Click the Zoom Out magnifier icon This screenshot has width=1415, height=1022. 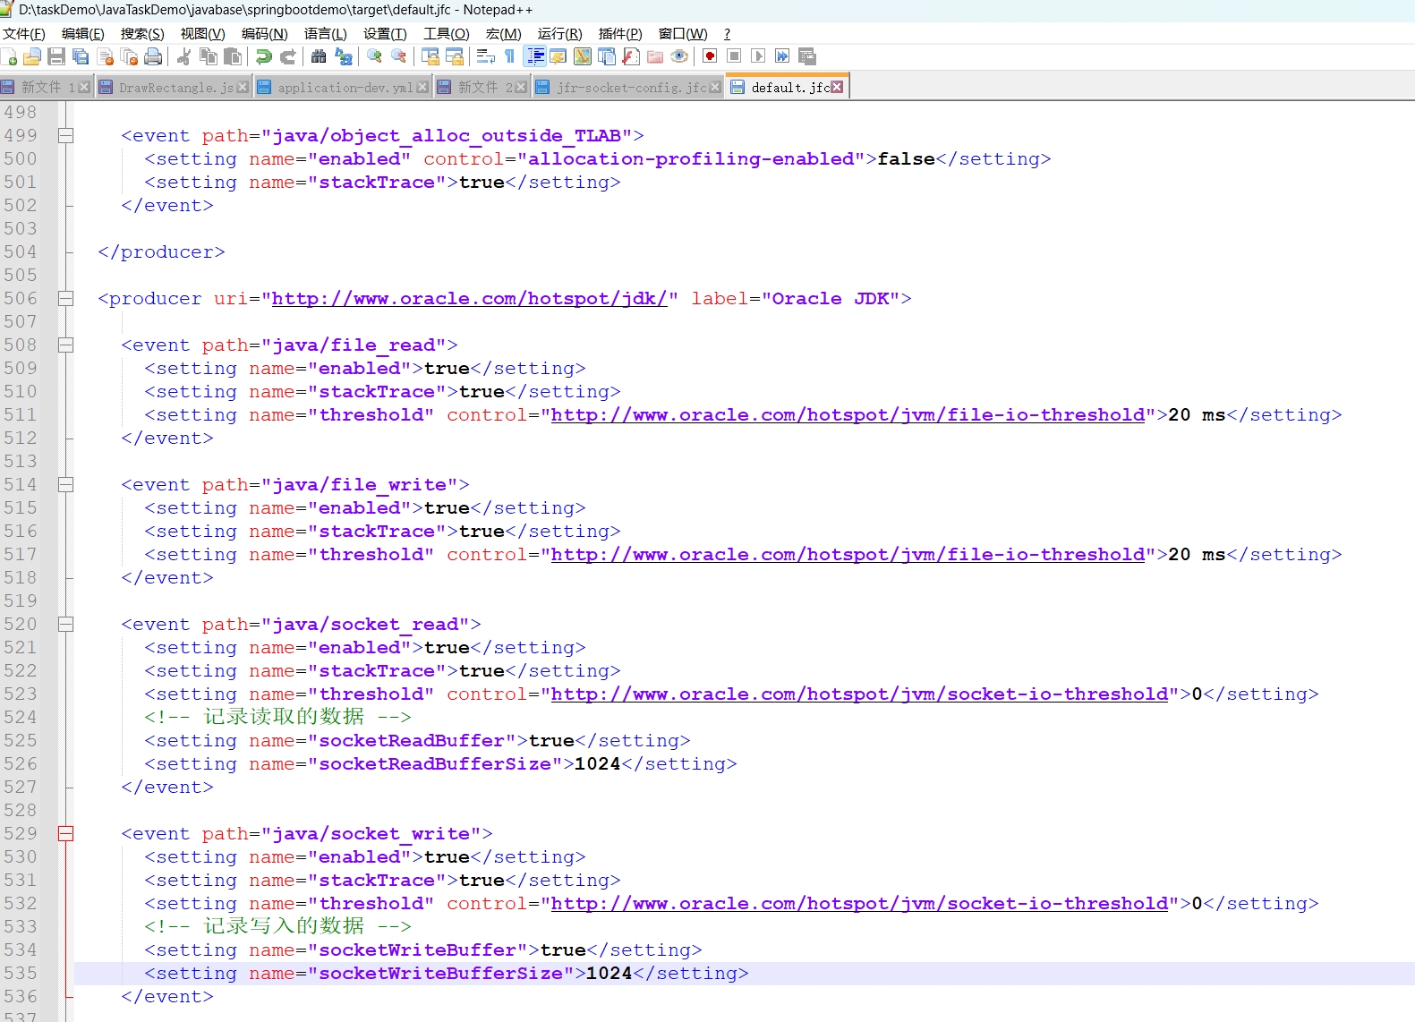[x=398, y=56]
